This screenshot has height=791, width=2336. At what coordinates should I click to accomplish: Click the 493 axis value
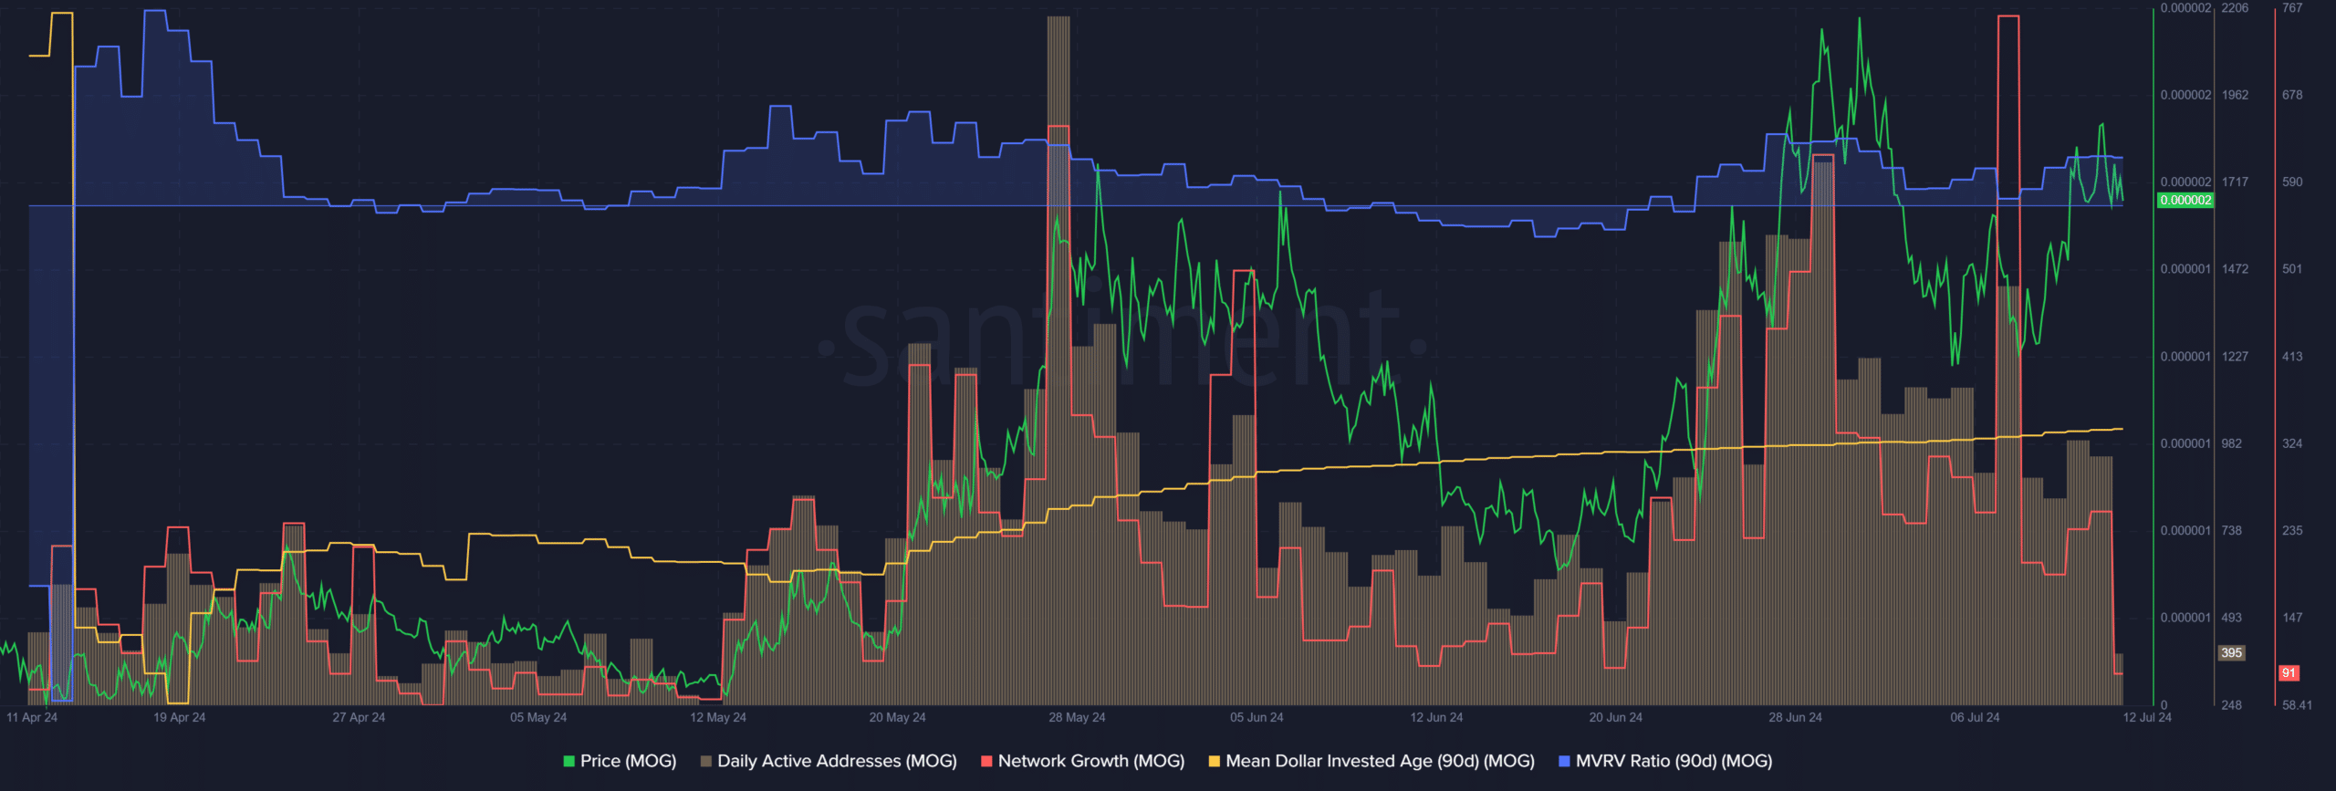[x=2232, y=618]
